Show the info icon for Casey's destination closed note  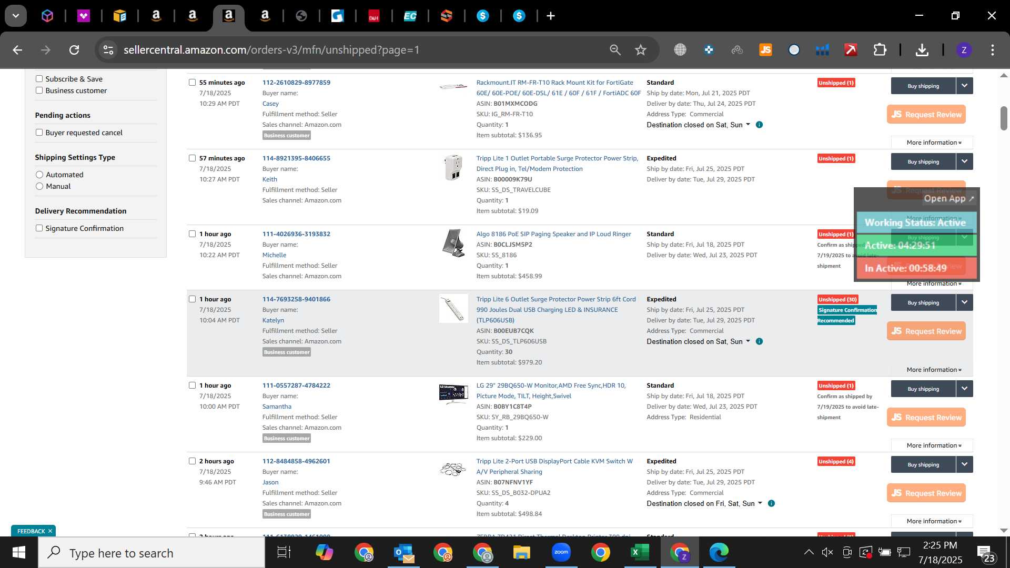(759, 125)
